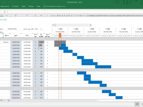Screen dimensions: 143x107
Task: Click the Gantt scrollbar left arrow
Action: pyautogui.click(x=53, y=25)
